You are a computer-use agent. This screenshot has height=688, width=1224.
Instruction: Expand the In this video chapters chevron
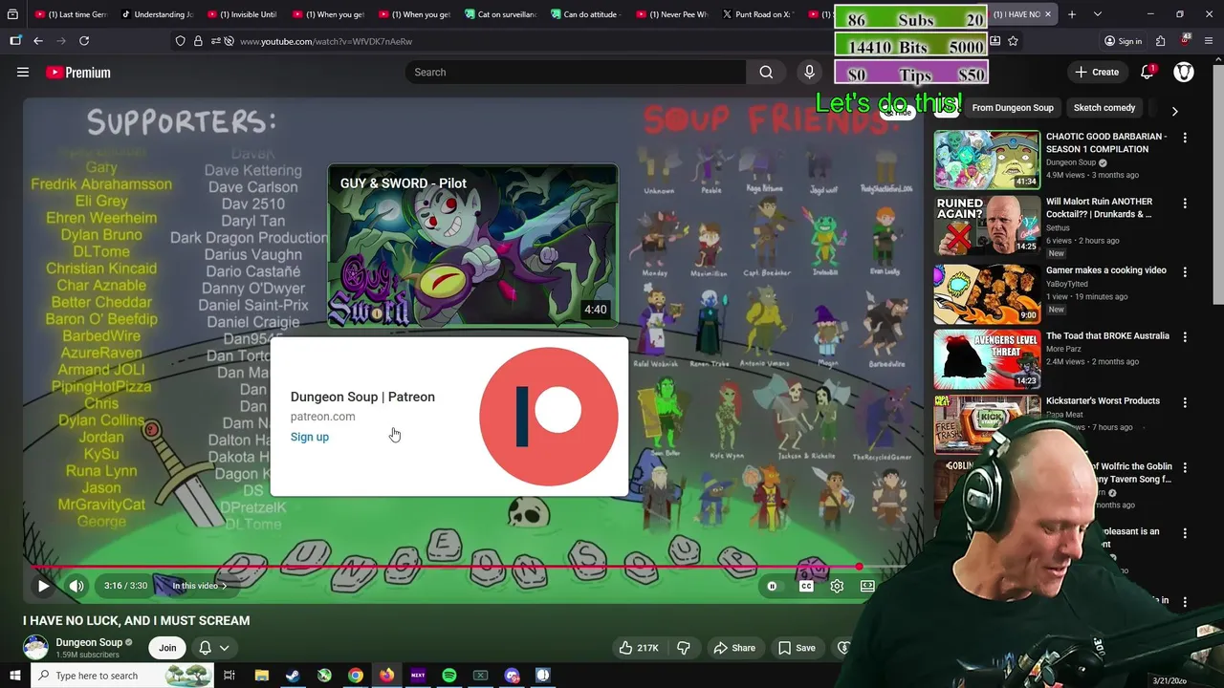[x=224, y=586]
